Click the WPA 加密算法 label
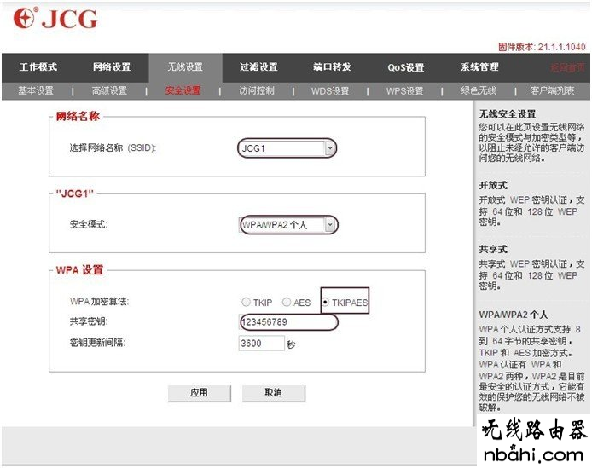 point(99,302)
